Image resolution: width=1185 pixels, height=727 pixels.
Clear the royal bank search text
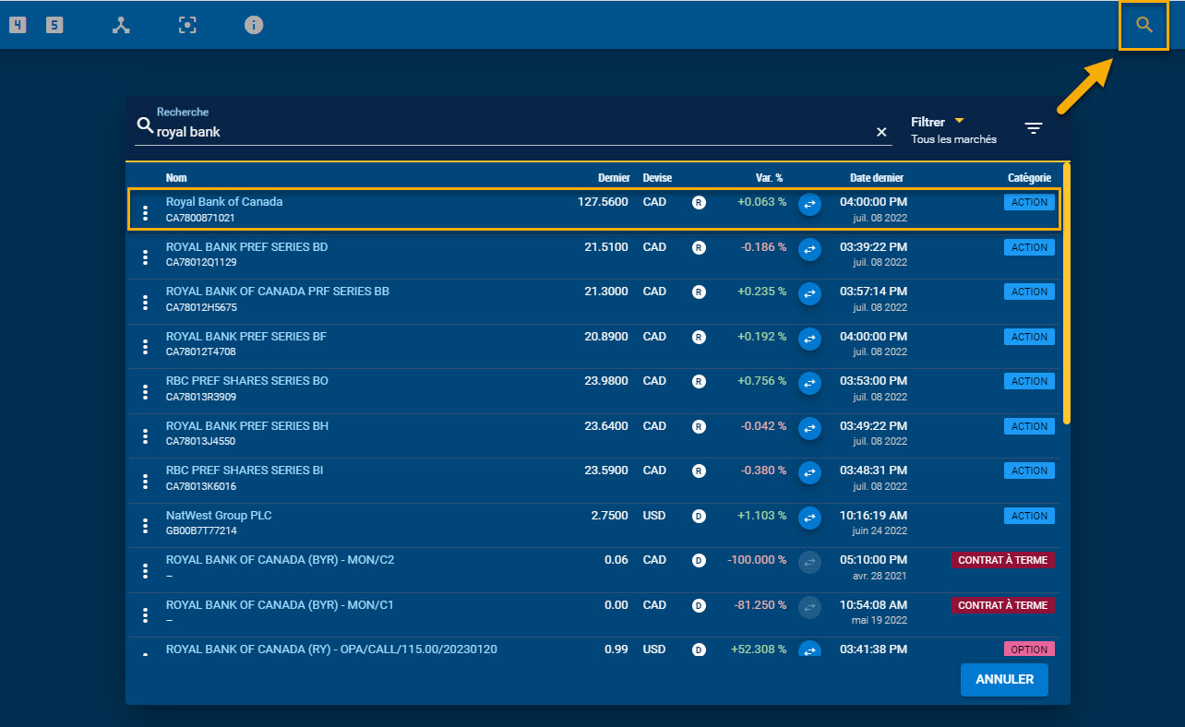pos(881,132)
